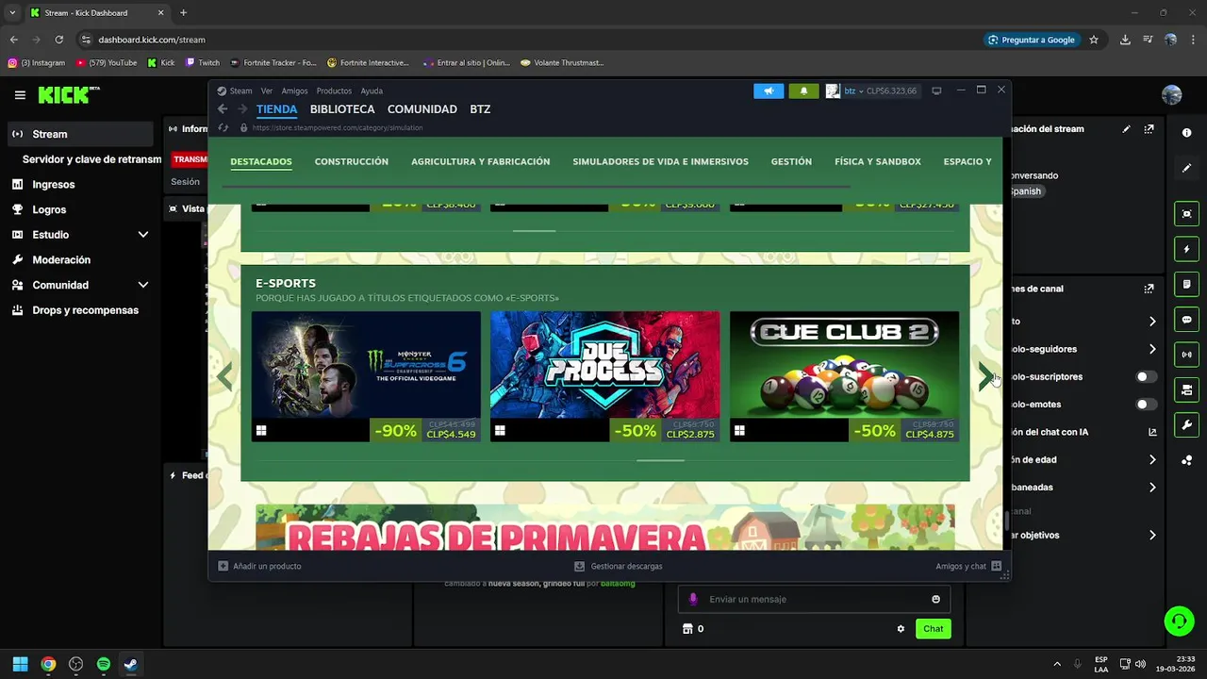Image resolution: width=1207 pixels, height=679 pixels.
Task: Open Steam announcements megaphone button
Action: click(x=769, y=91)
